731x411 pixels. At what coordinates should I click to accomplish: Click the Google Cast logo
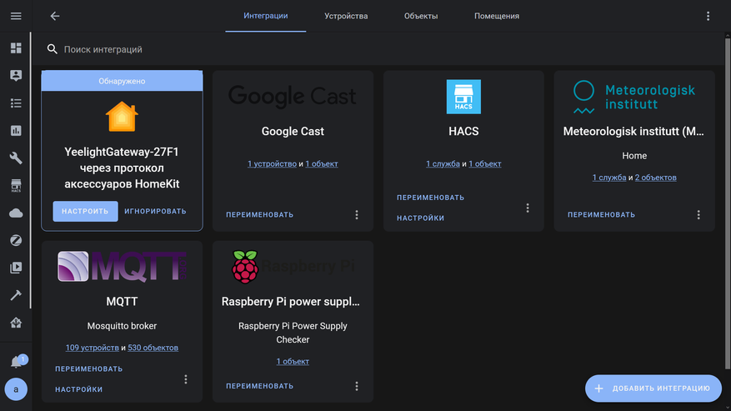[293, 97]
